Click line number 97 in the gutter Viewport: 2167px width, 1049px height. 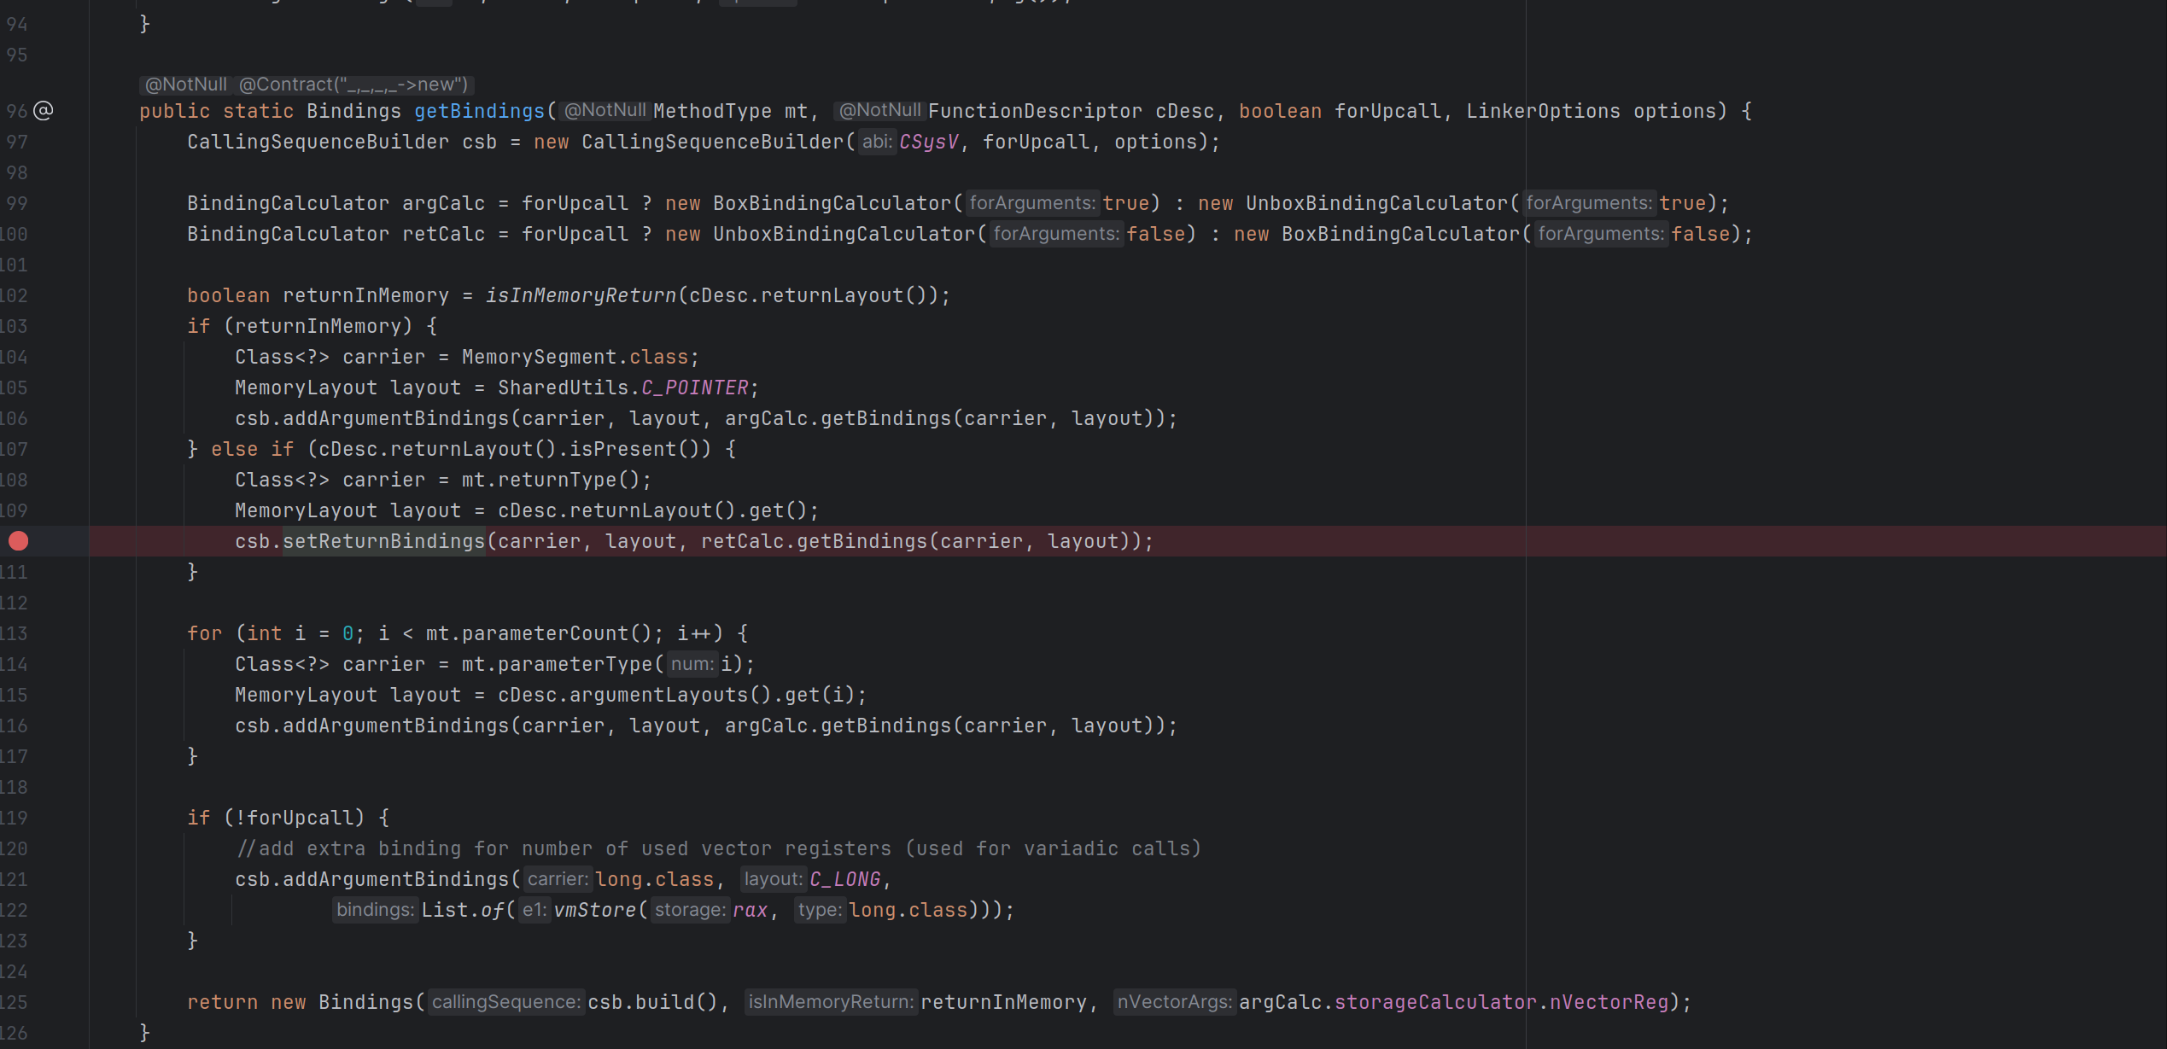click(17, 142)
